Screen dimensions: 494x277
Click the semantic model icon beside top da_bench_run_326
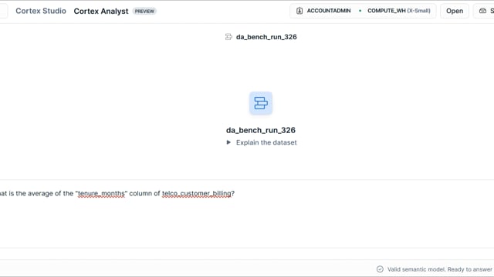[228, 37]
